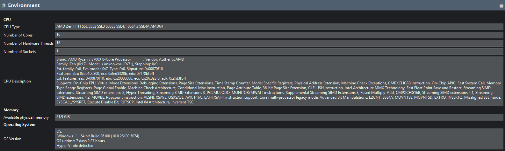Collapse the Environment section
This screenshot has width=505, height=151.
click(x=501, y=6)
